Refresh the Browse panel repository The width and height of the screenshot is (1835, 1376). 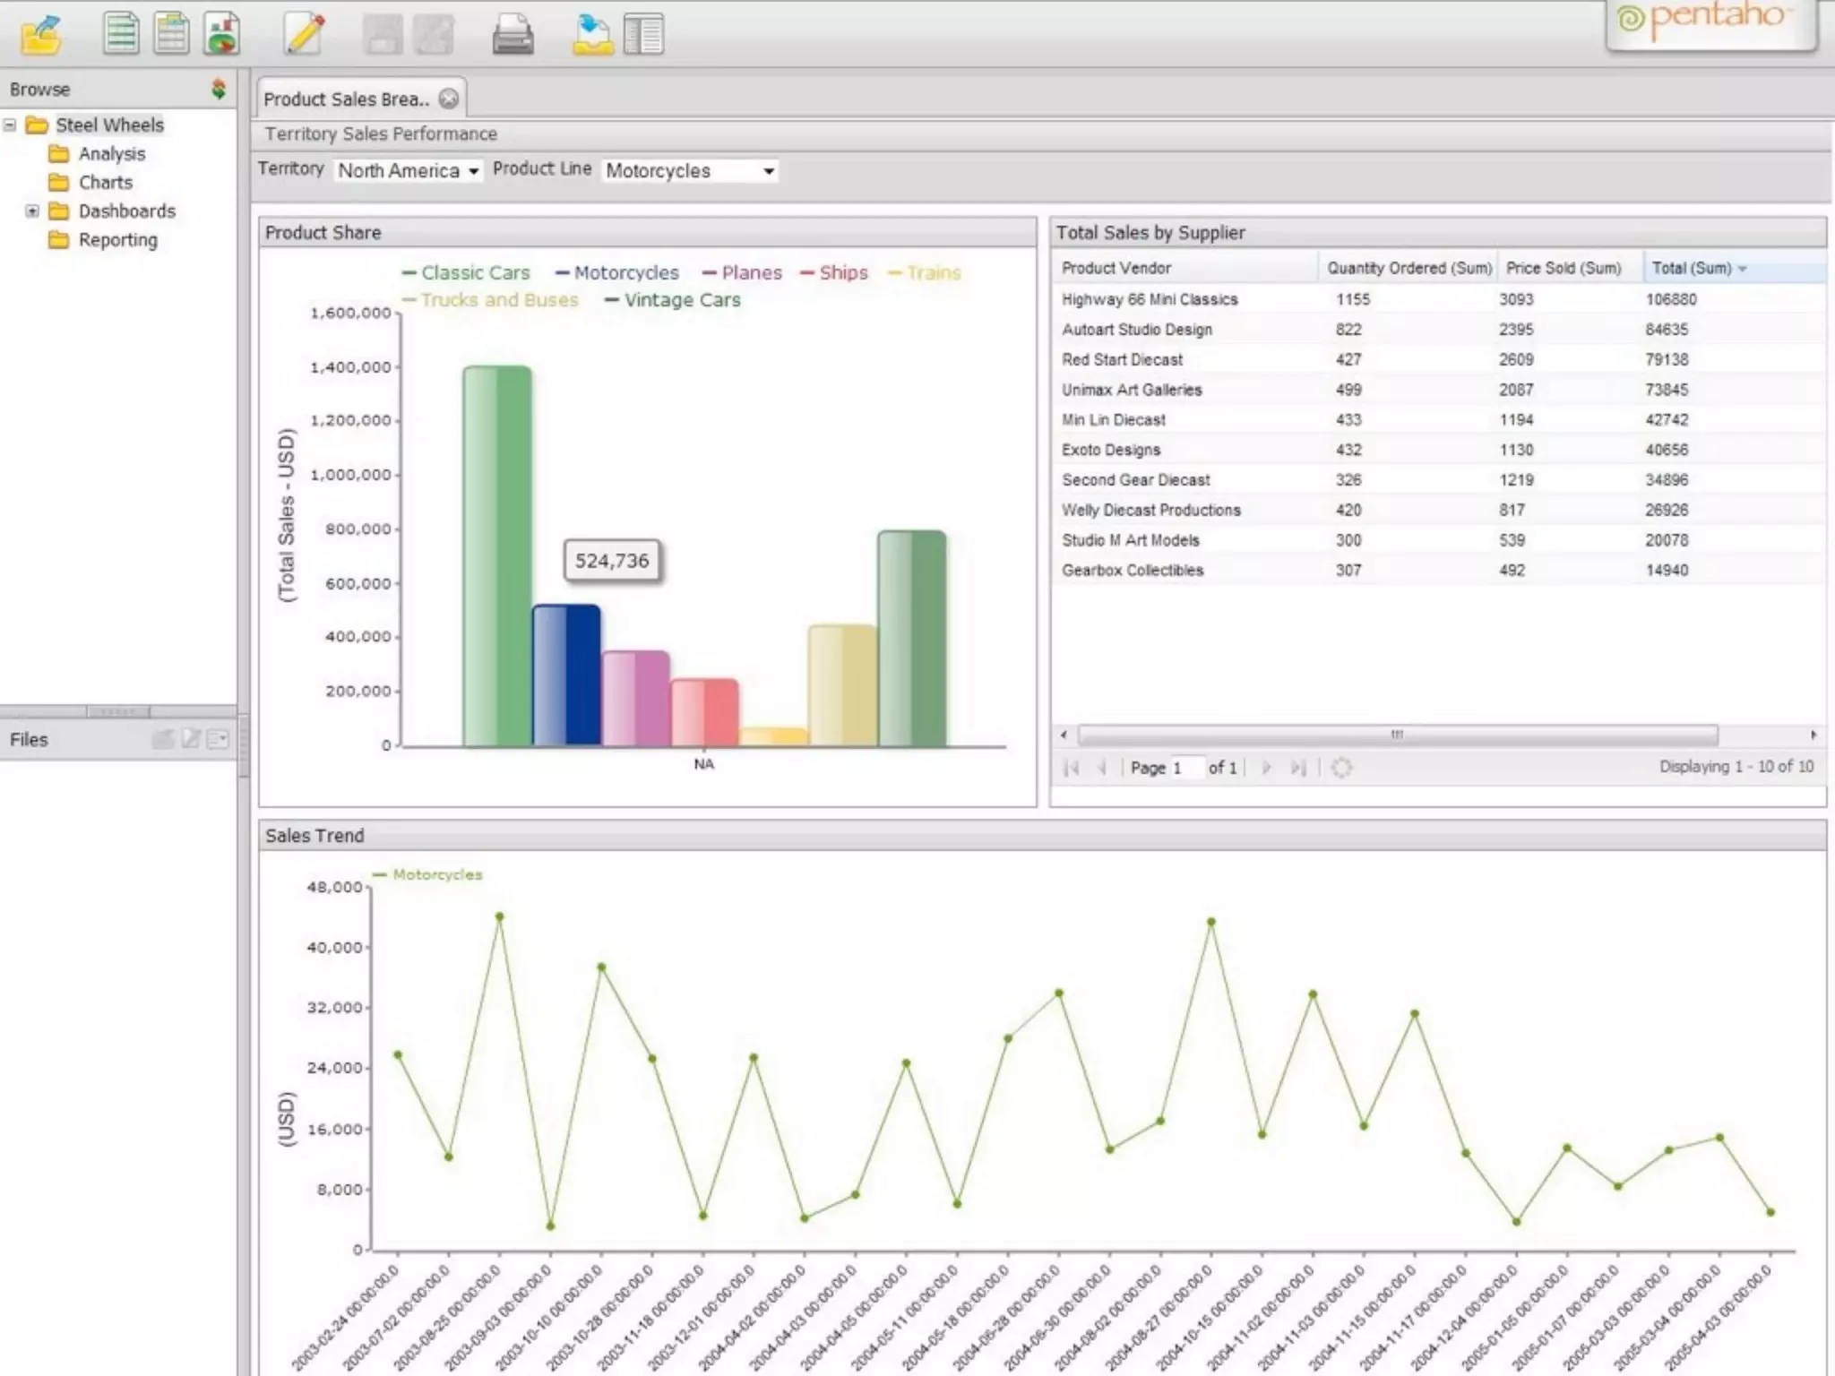218,89
